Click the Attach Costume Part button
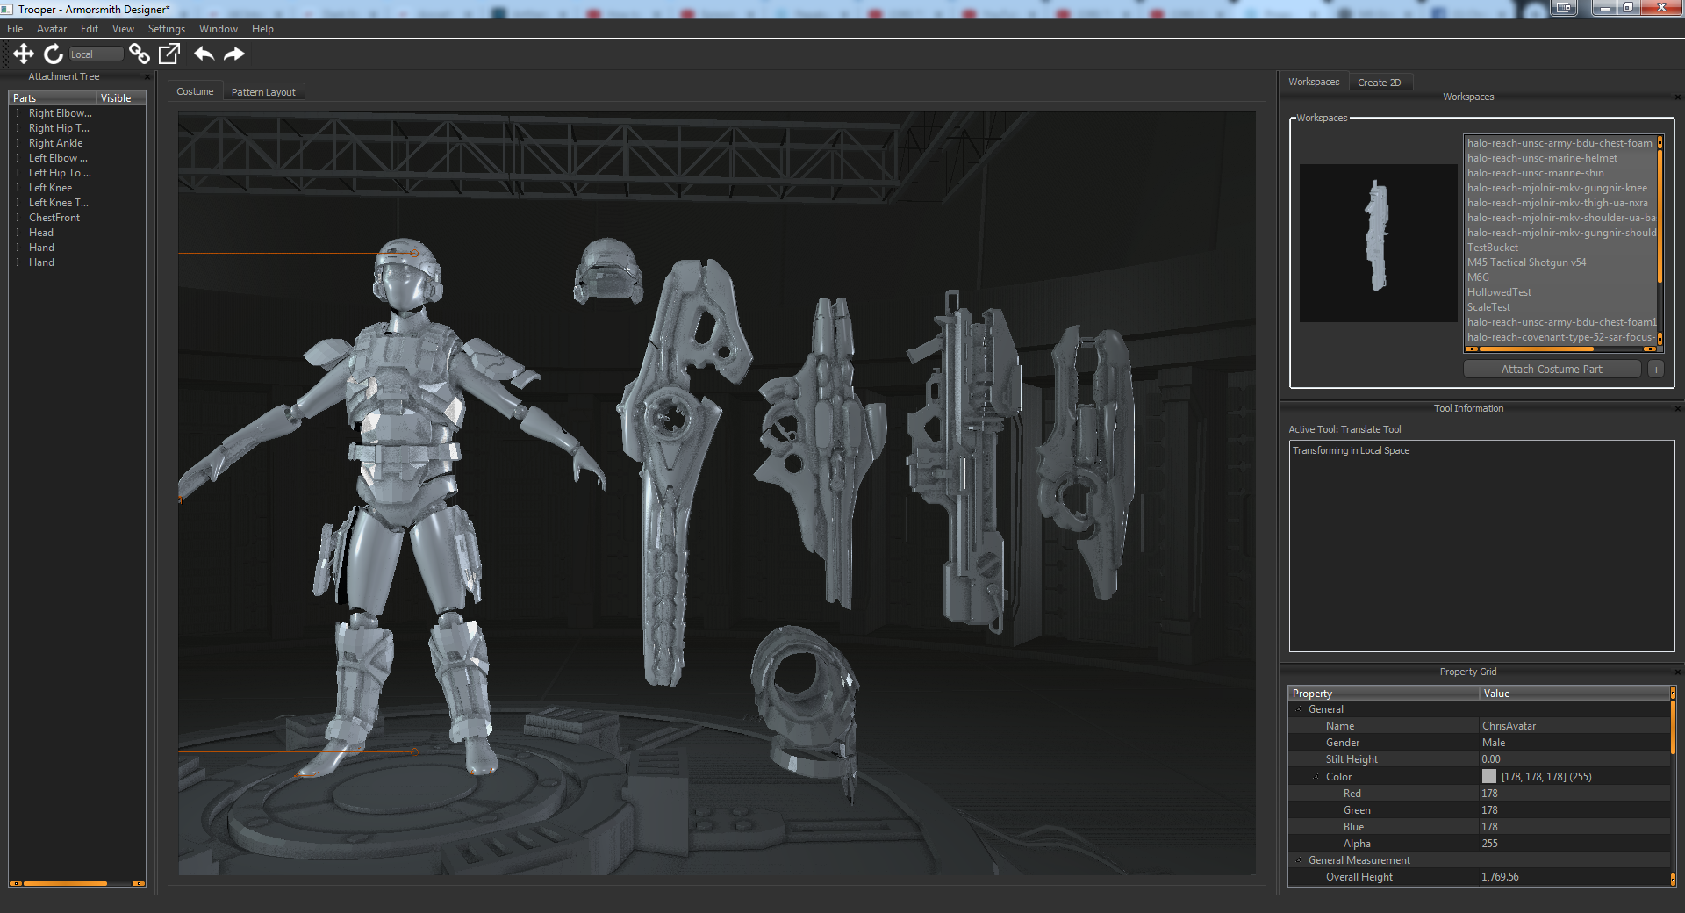Image resolution: width=1685 pixels, height=913 pixels. (x=1552, y=370)
